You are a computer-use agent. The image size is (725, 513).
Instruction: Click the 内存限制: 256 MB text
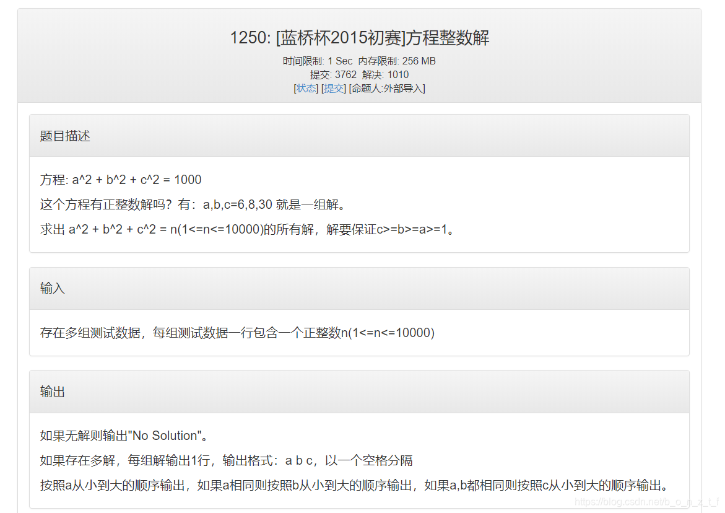(397, 61)
